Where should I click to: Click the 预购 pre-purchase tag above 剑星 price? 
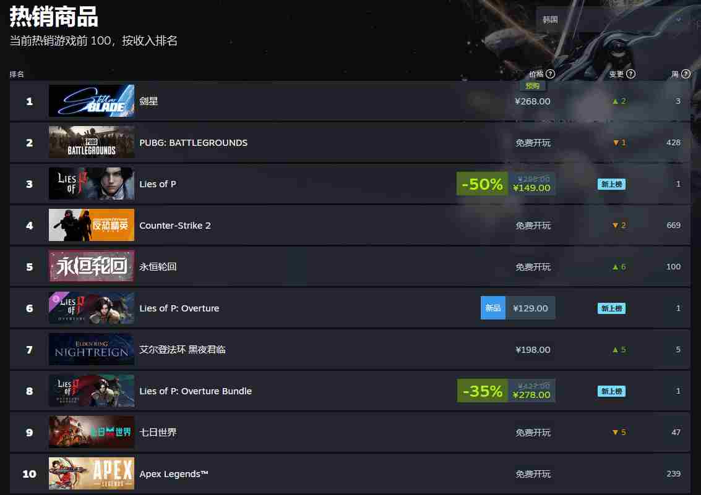pyautogui.click(x=532, y=86)
